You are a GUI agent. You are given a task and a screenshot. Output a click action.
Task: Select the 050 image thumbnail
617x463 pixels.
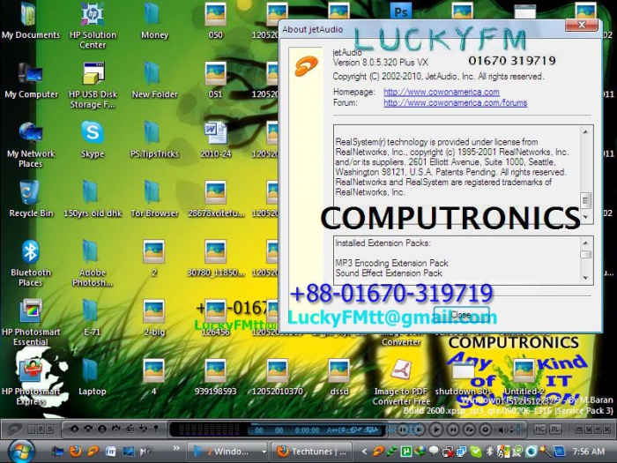(x=215, y=20)
